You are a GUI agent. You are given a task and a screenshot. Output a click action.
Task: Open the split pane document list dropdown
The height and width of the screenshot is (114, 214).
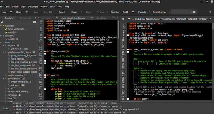(129, 19)
